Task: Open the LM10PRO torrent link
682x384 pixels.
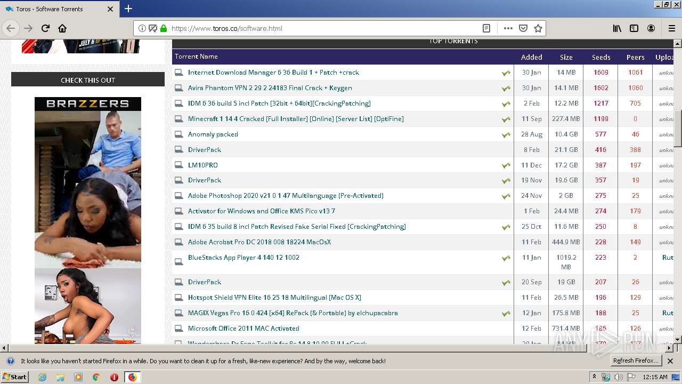Action: pos(203,165)
